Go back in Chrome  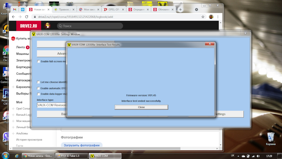tap(14, 17)
